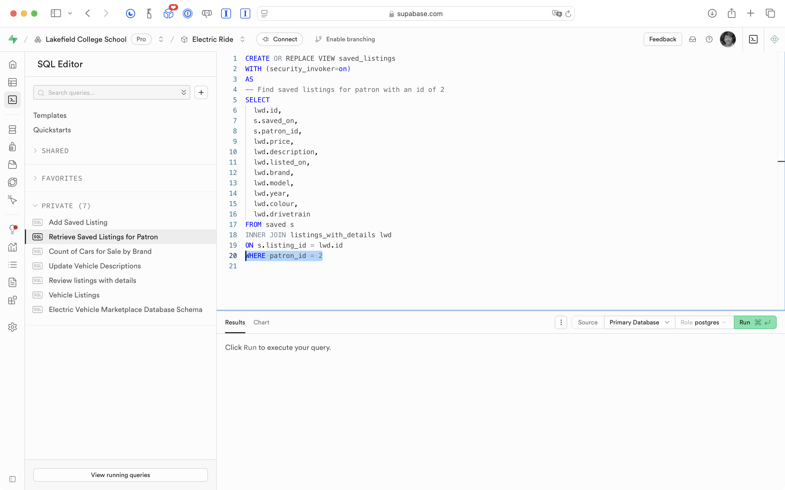This screenshot has height=490, width=785.
Task: Click View running queries button
Action: click(x=120, y=475)
